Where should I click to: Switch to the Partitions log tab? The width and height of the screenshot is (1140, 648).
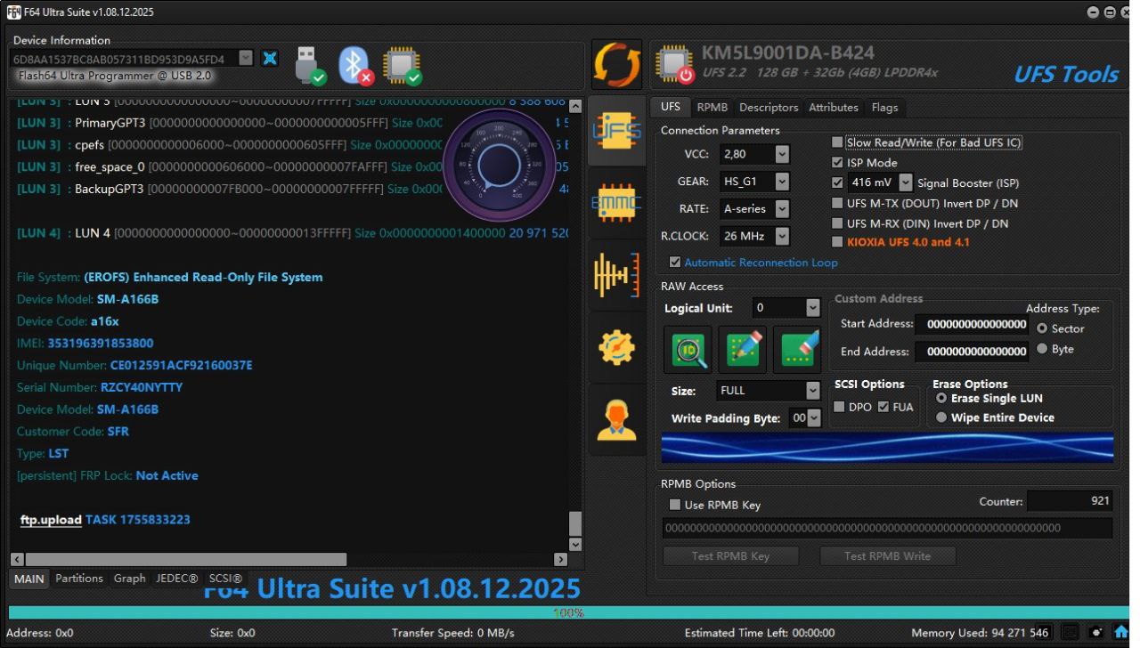(x=79, y=579)
